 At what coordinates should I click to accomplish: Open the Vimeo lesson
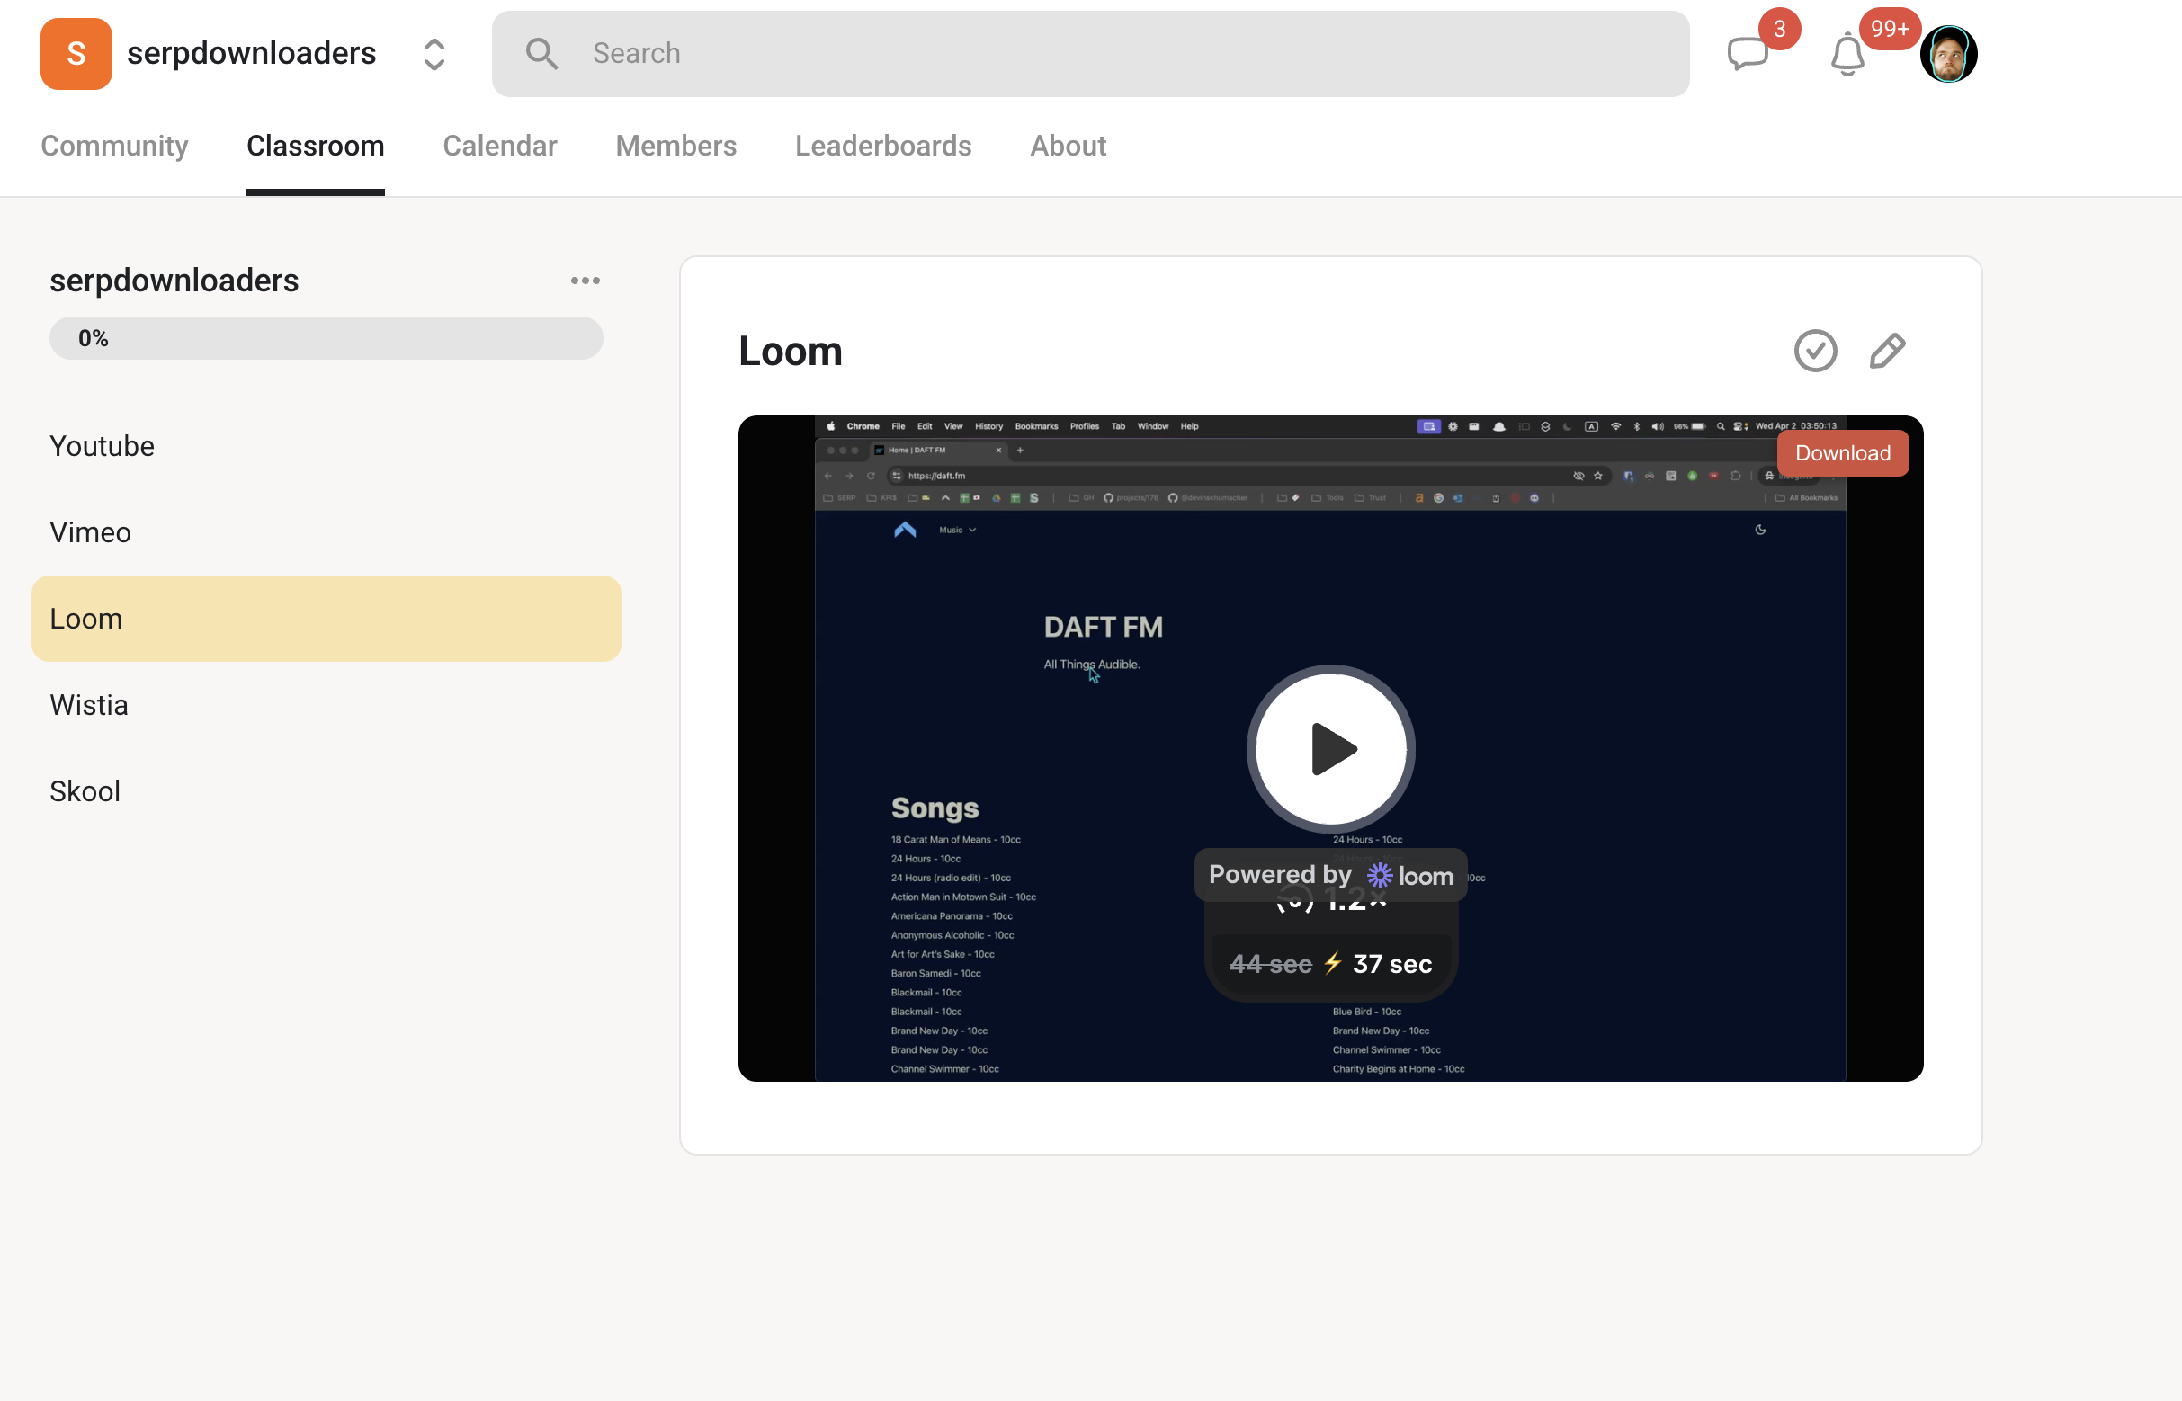(x=326, y=532)
